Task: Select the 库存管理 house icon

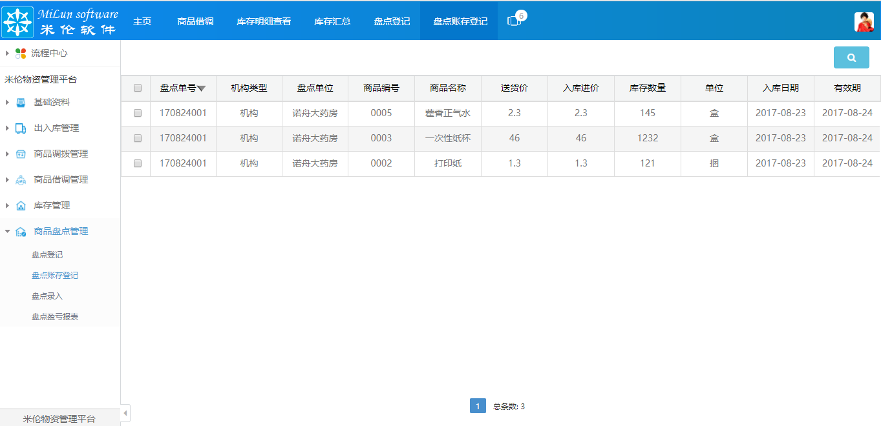Action: [x=19, y=205]
